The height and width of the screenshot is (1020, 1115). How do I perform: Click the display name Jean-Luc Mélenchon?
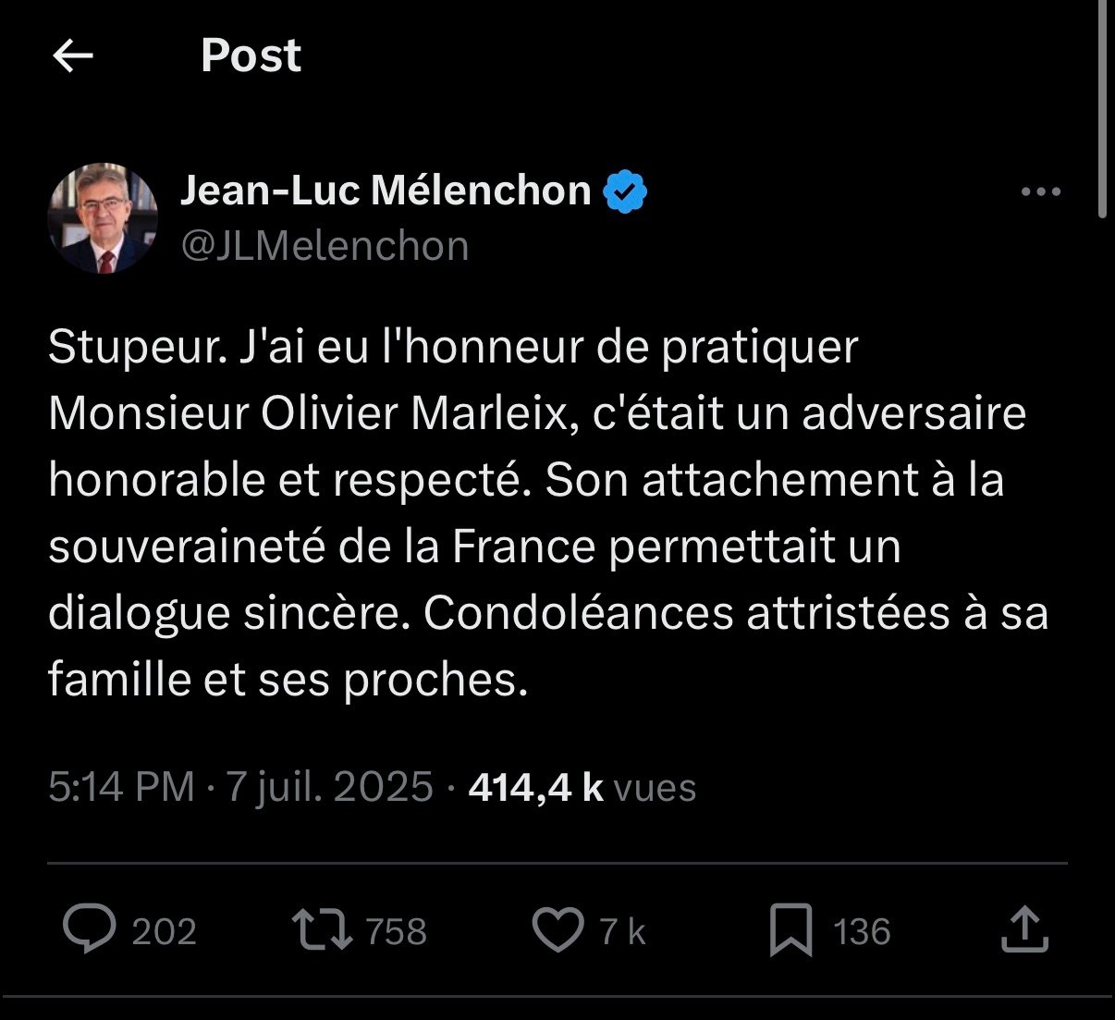pos(386,190)
